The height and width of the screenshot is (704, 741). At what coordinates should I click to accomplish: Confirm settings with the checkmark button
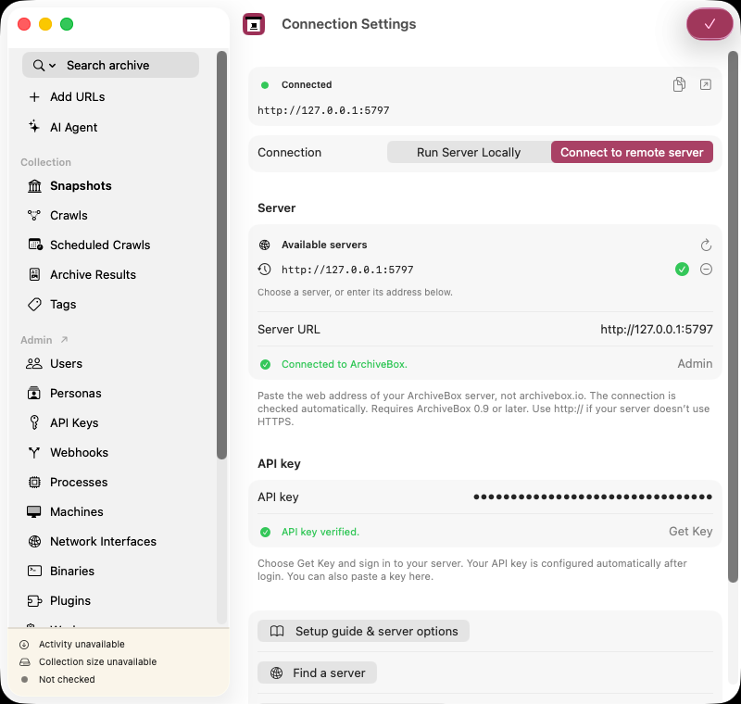(x=710, y=24)
